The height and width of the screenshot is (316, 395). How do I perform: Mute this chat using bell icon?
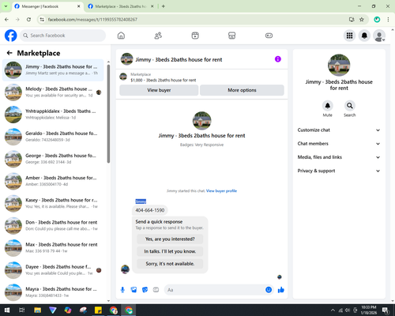[327, 106]
